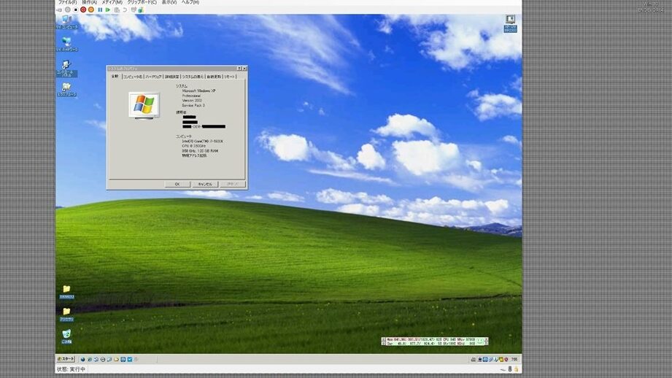Open the メディア menu
The width and height of the screenshot is (672, 378).
tap(112, 2)
